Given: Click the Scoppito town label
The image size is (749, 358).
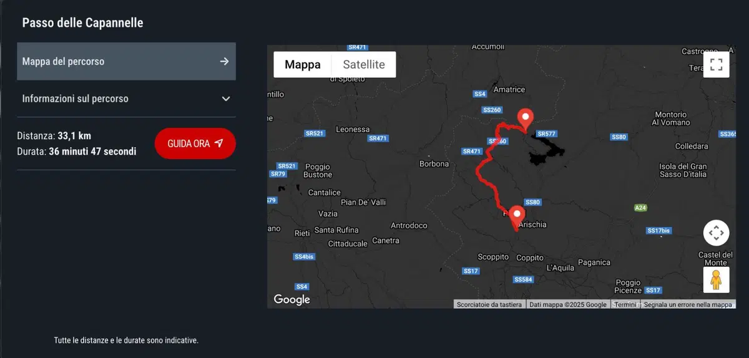Looking at the screenshot, I should coord(493,257).
